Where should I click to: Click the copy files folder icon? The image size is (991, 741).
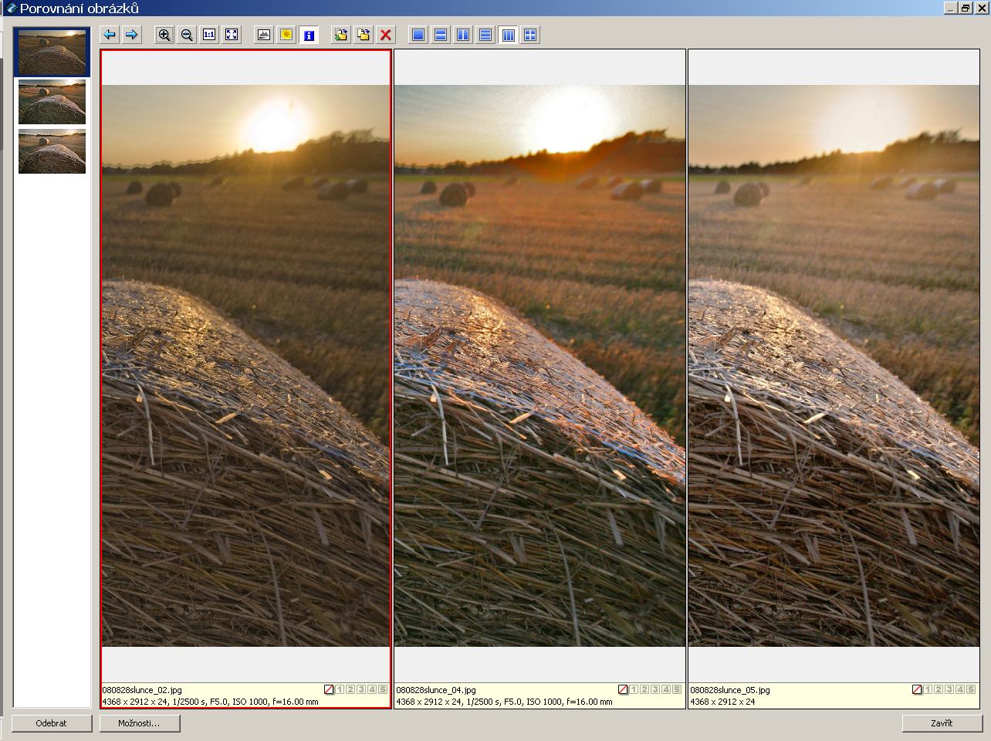tap(341, 35)
